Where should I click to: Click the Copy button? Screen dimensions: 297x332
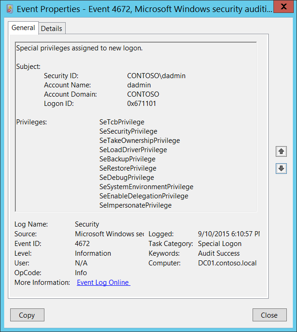pos(27,315)
